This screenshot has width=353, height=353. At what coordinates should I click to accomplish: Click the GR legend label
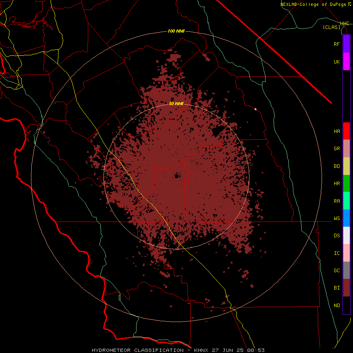pos(337,149)
